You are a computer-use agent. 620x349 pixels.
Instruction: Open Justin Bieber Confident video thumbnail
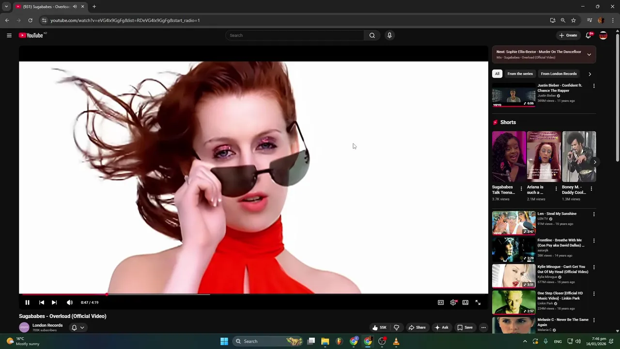click(x=514, y=95)
